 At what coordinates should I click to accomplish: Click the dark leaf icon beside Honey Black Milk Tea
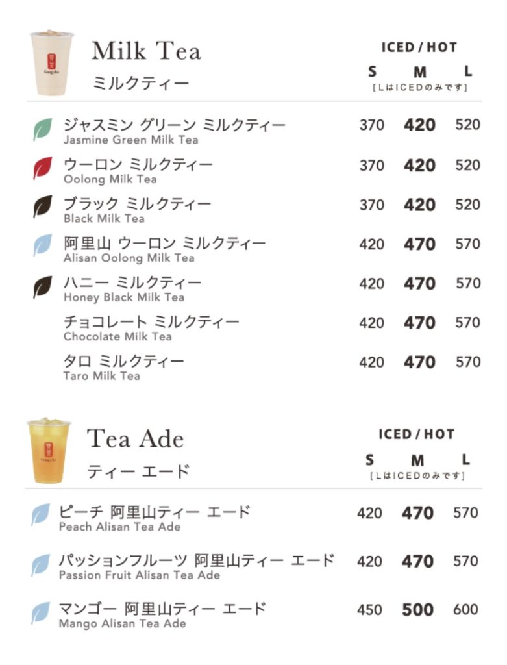click(43, 287)
